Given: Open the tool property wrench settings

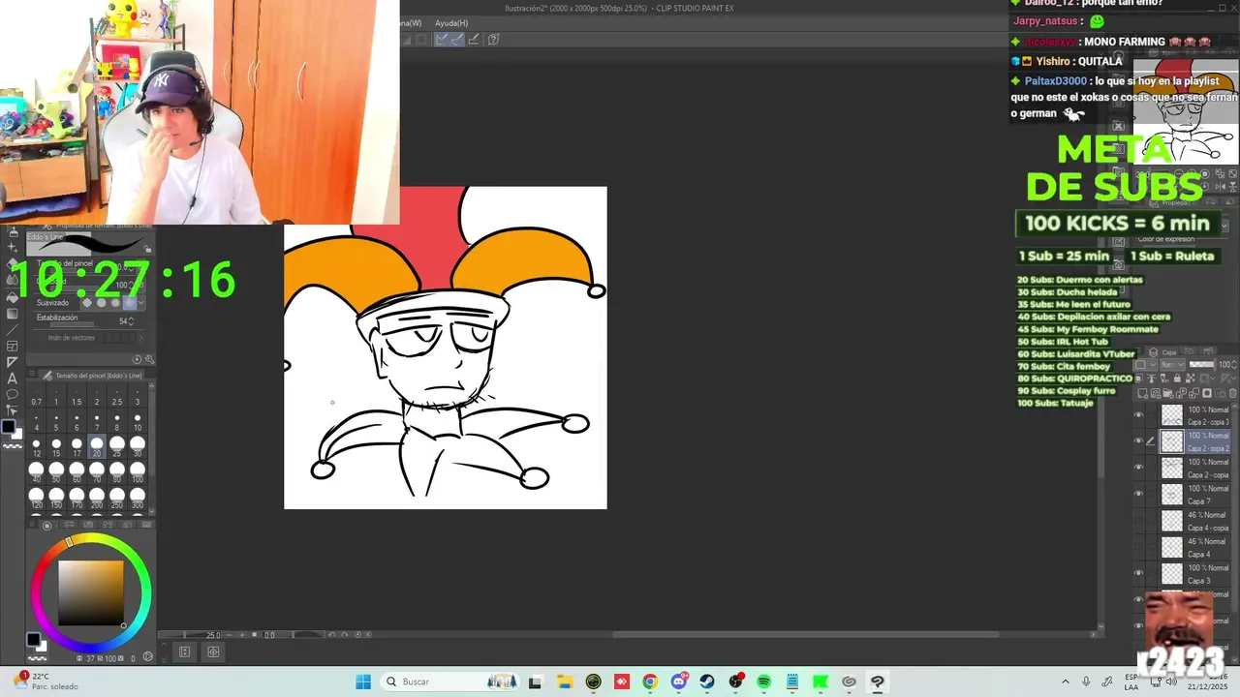Looking at the screenshot, I should click(149, 359).
